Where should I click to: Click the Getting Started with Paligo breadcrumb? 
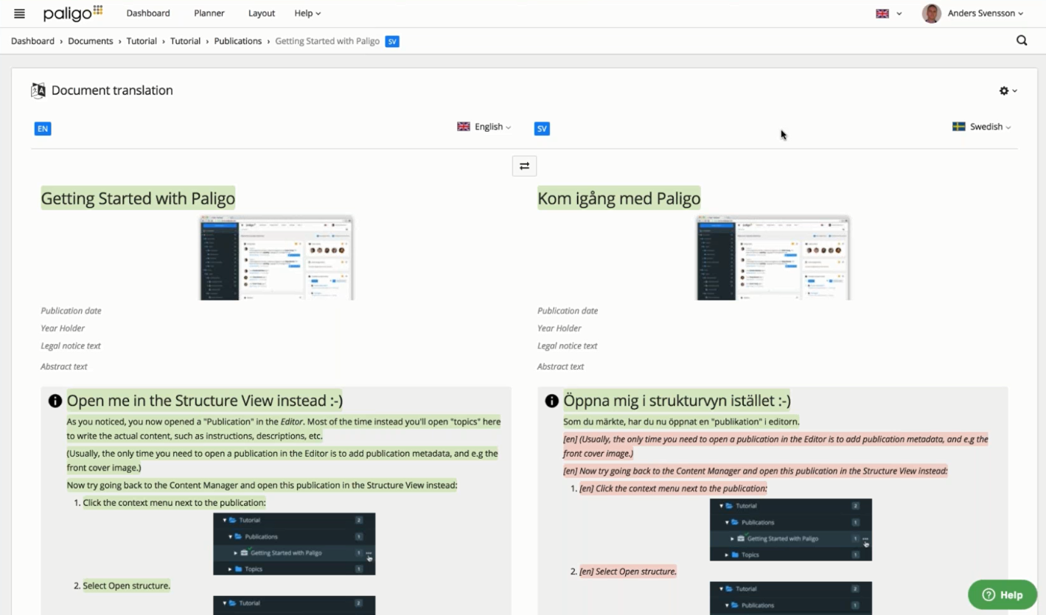327,41
